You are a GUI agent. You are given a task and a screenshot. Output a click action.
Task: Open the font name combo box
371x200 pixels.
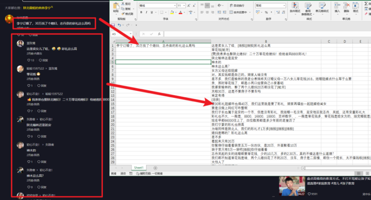pos(157,5)
